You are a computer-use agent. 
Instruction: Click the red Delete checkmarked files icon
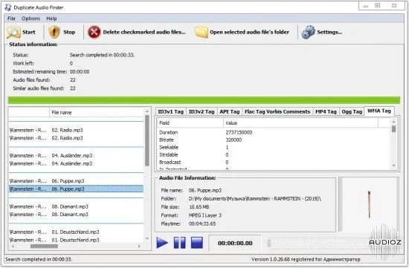click(94, 33)
